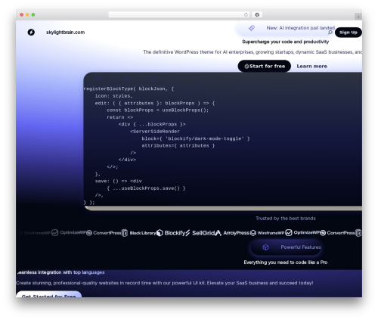Click the round extension icon next to the address bar
Image resolution: width=378 pixels, height=320 pixels.
click(257, 15)
